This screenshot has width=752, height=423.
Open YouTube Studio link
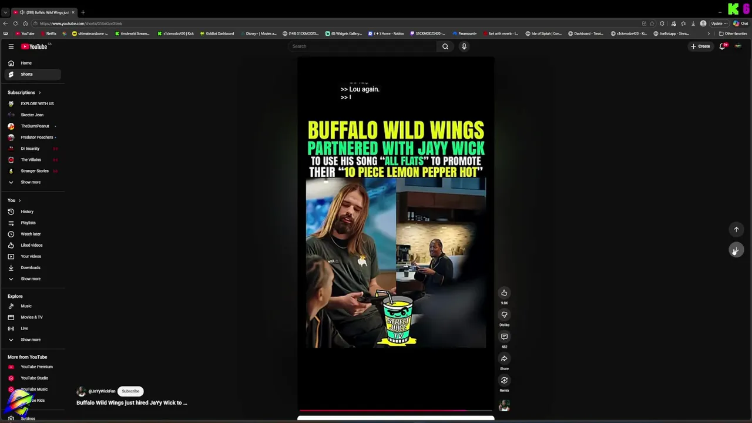pos(33,378)
